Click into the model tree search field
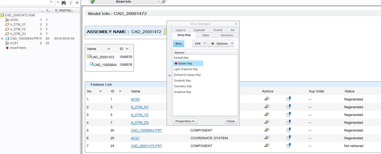This screenshot has width=381, height=154. point(25,2)
